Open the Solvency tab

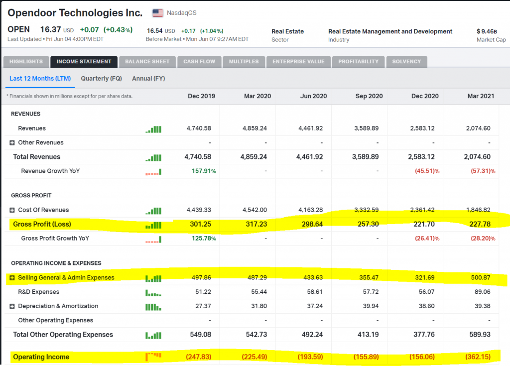pyautogui.click(x=406, y=62)
